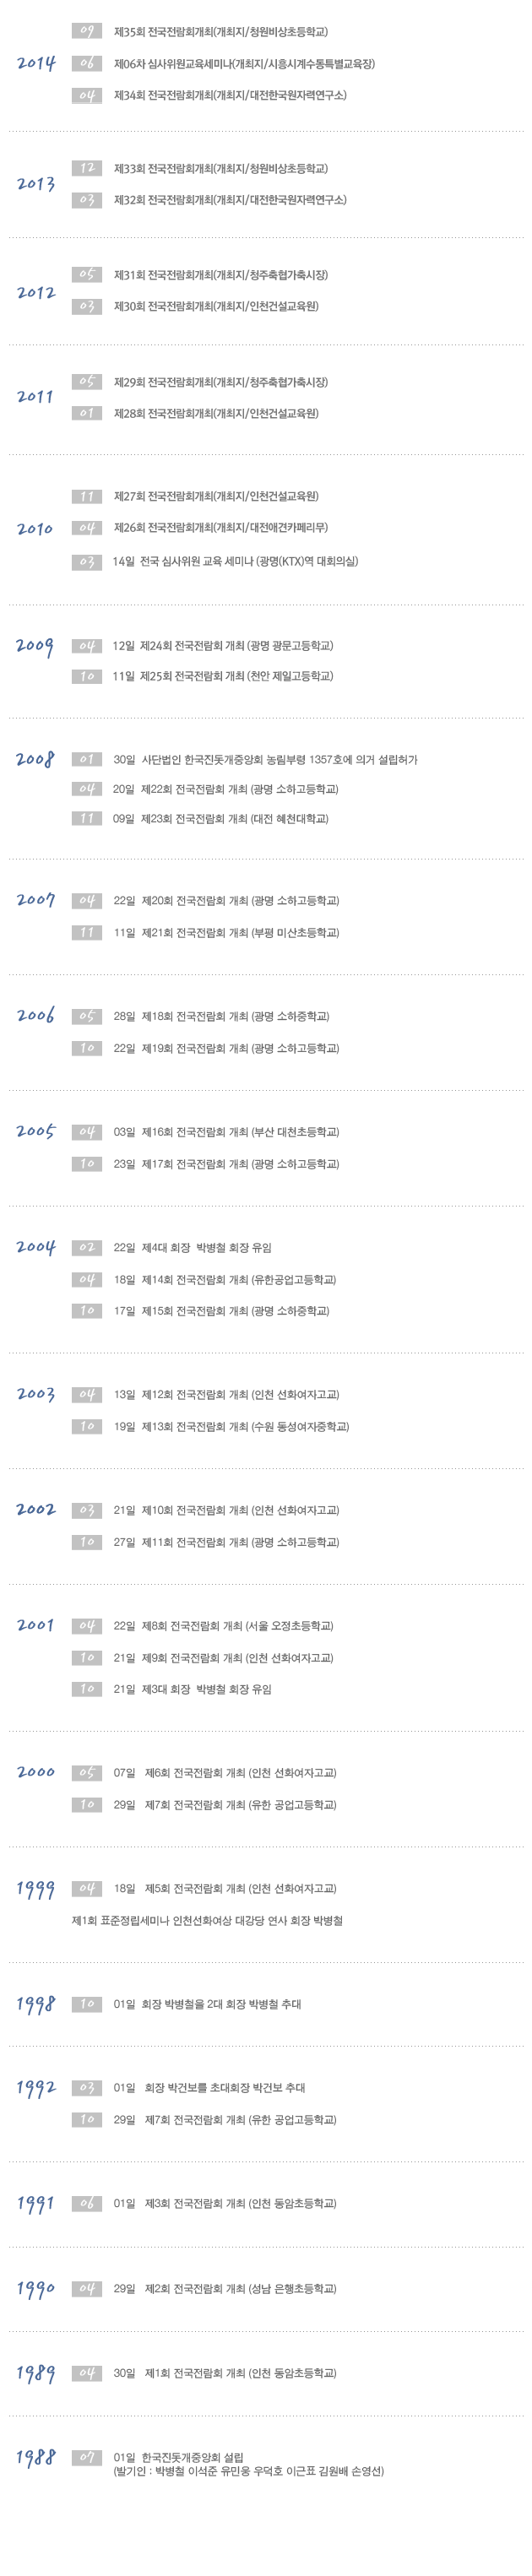Select the 01 month badge in 2008
Image resolution: width=532 pixels, height=2576 pixels.
87,760
